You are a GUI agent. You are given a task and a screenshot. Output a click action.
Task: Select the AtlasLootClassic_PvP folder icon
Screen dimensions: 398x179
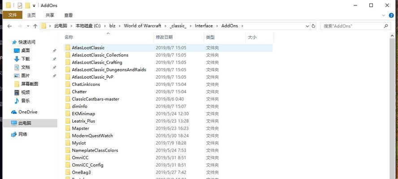click(68, 77)
